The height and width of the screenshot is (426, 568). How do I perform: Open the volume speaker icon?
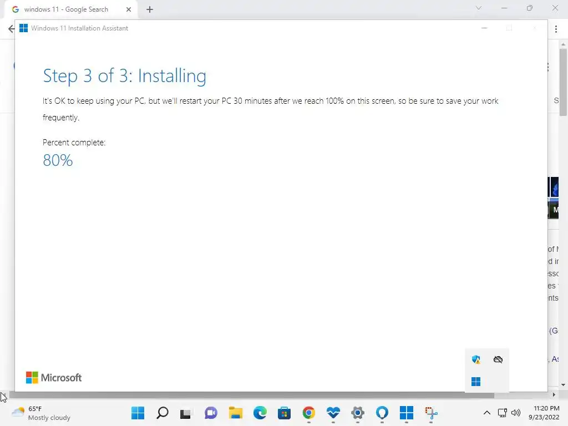515,413
